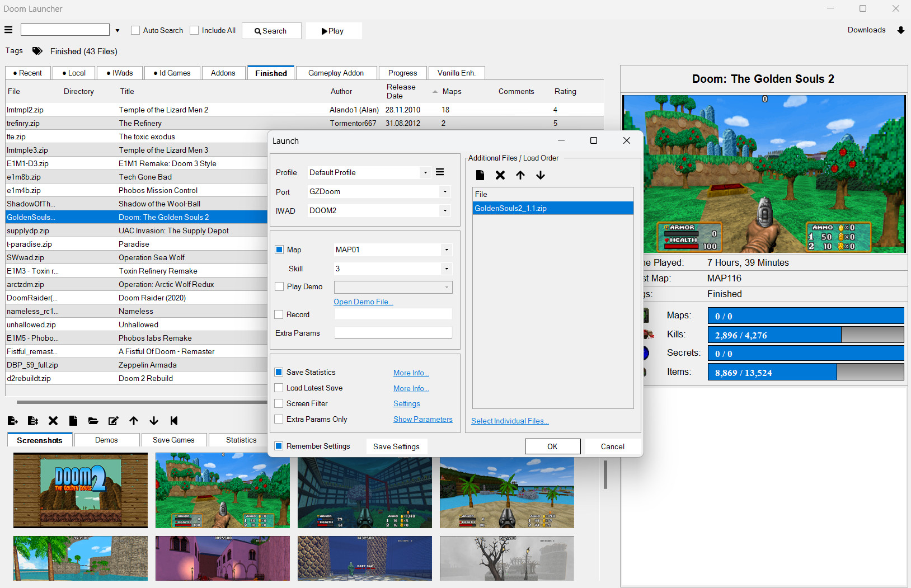
Task: Click the Show Parameters link
Action: tap(422, 419)
